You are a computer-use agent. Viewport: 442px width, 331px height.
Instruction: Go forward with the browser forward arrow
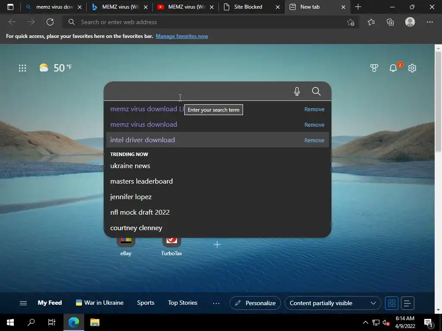pyautogui.click(x=31, y=22)
